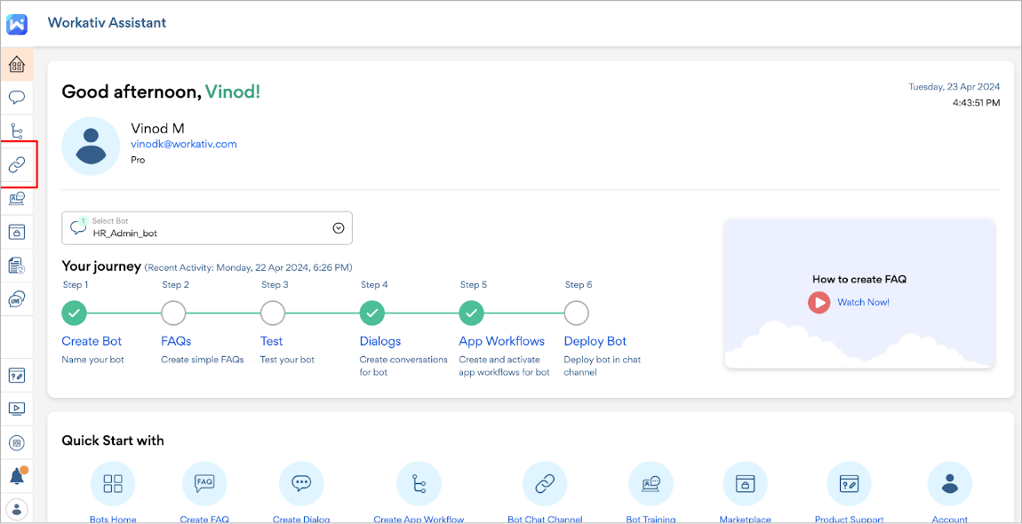This screenshot has width=1022, height=524.
Task: Click the Select Bot dropdown chevron
Action: 339,228
